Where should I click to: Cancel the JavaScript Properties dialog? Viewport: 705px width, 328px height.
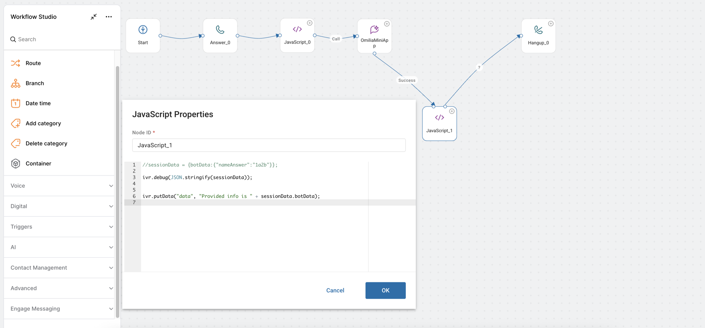pyautogui.click(x=335, y=290)
